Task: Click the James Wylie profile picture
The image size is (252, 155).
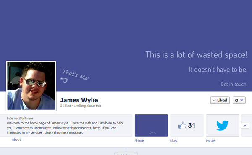Action: (31, 86)
